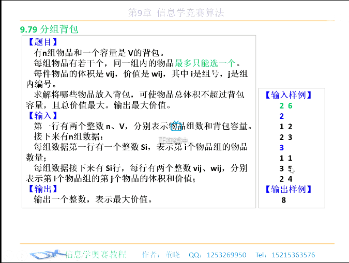The width and height of the screenshot is (349, 263).
Task: Click the 【输入样例】 heading
Action: 288,95
